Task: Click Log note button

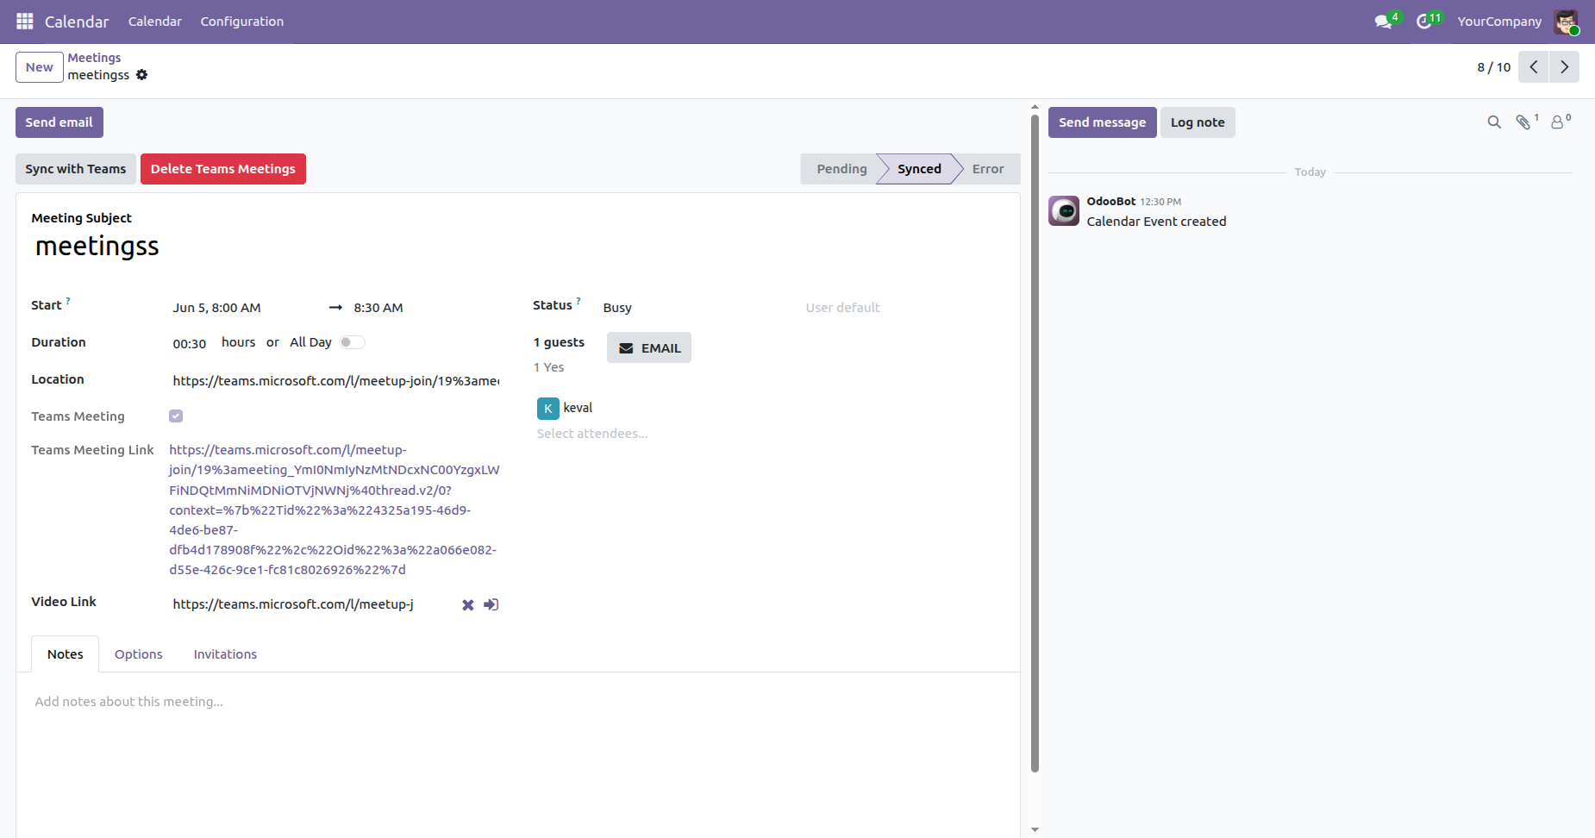Action: click(1198, 122)
